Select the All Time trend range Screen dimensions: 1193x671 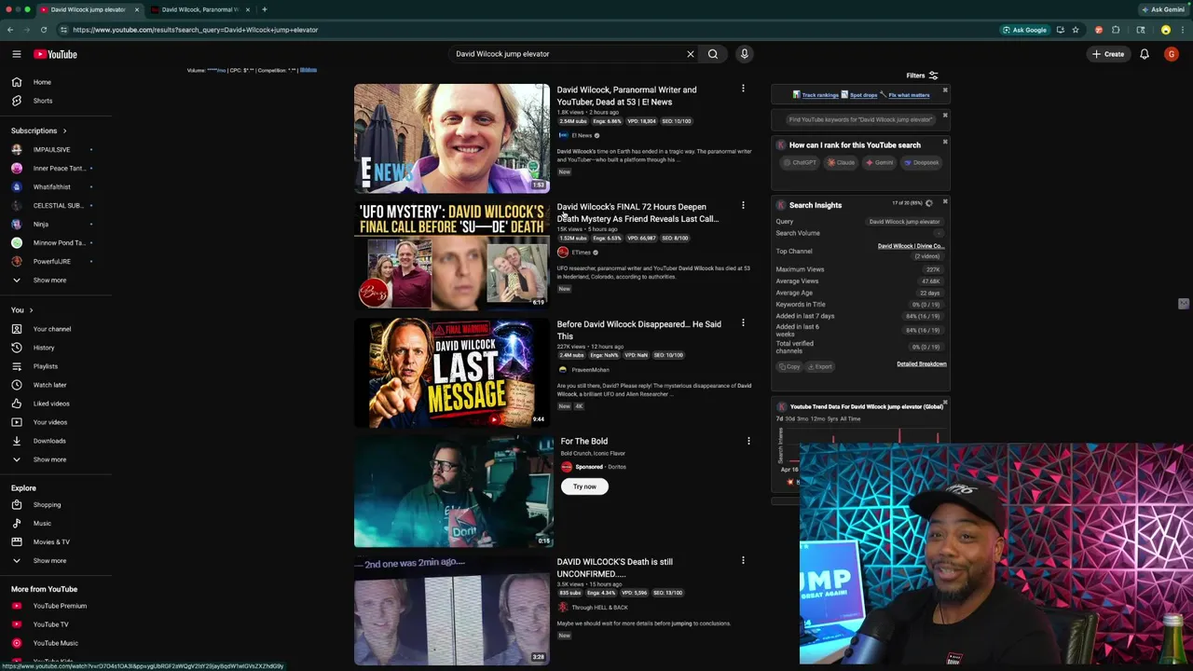pos(851,418)
